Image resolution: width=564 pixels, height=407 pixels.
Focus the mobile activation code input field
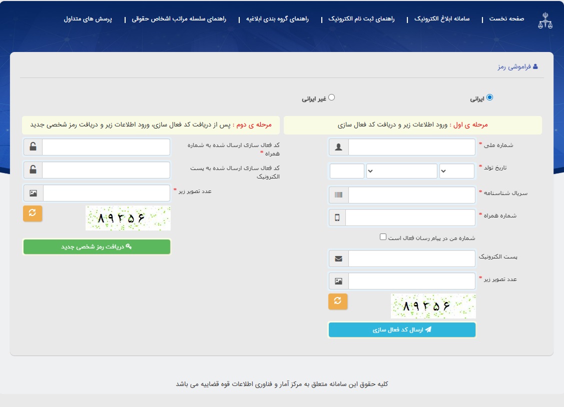click(x=106, y=147)
